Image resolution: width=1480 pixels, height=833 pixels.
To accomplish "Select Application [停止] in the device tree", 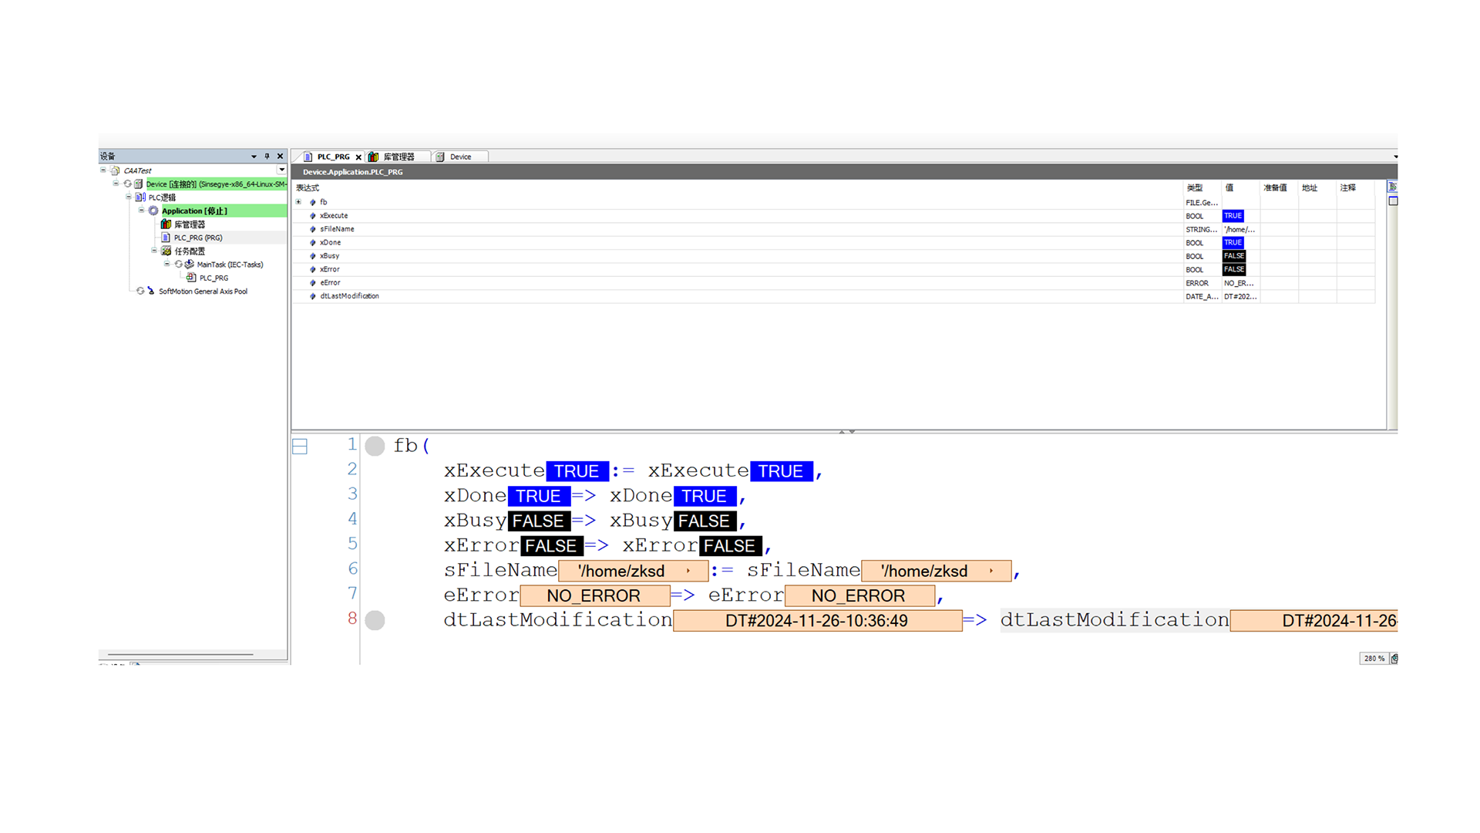I will click(x=194, y=211).
